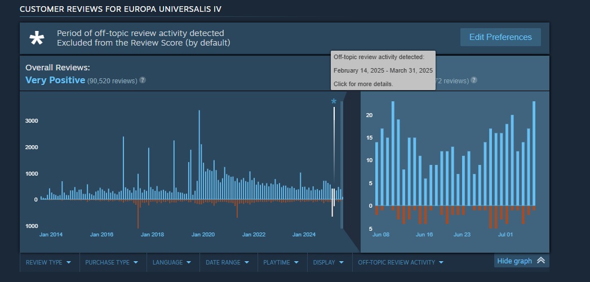Viewport: 590px width, 282px height.
Task: Click the Jun 16 label on recent graph
Action: pos(424,235)
